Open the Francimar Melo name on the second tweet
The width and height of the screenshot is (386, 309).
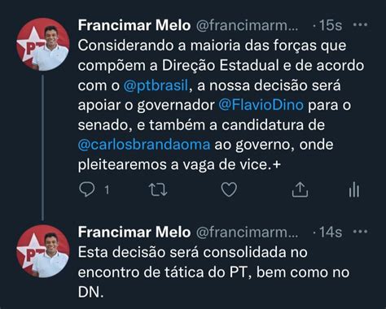coord(134,232)
